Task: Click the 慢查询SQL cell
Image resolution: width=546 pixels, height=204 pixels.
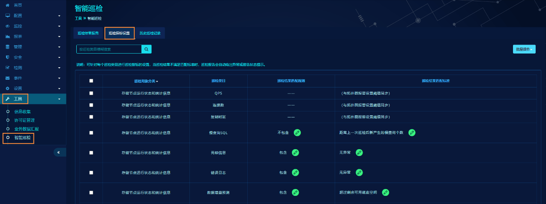Action: [x=219, y=133]
